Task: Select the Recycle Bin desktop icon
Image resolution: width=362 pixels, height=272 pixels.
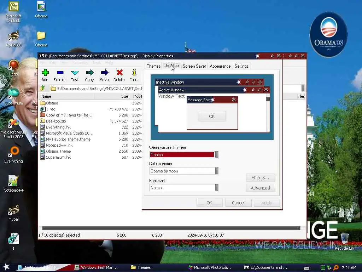Action: pyautogui.click(x=344, y=242)
